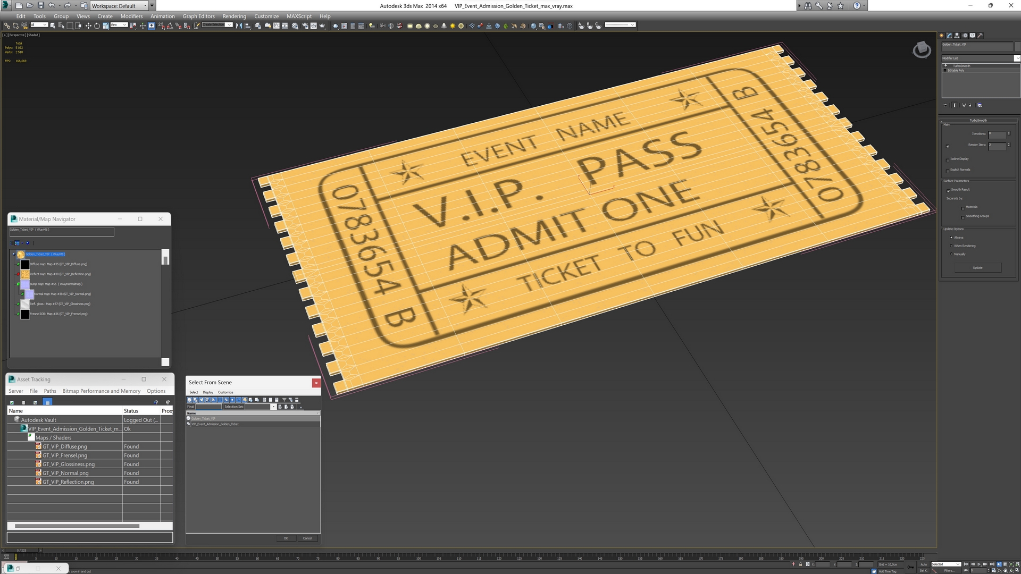The image size is (1021, 574).
Task: Open the Workspace Default dropdown
Action: [x=118, y=6]
